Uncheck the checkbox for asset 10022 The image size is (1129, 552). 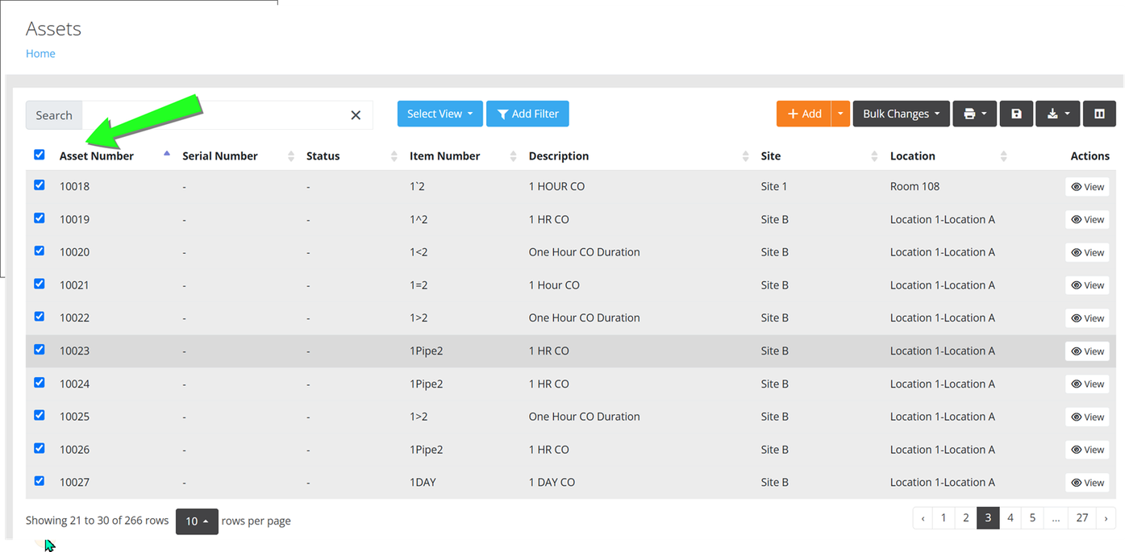click(40, 317)
